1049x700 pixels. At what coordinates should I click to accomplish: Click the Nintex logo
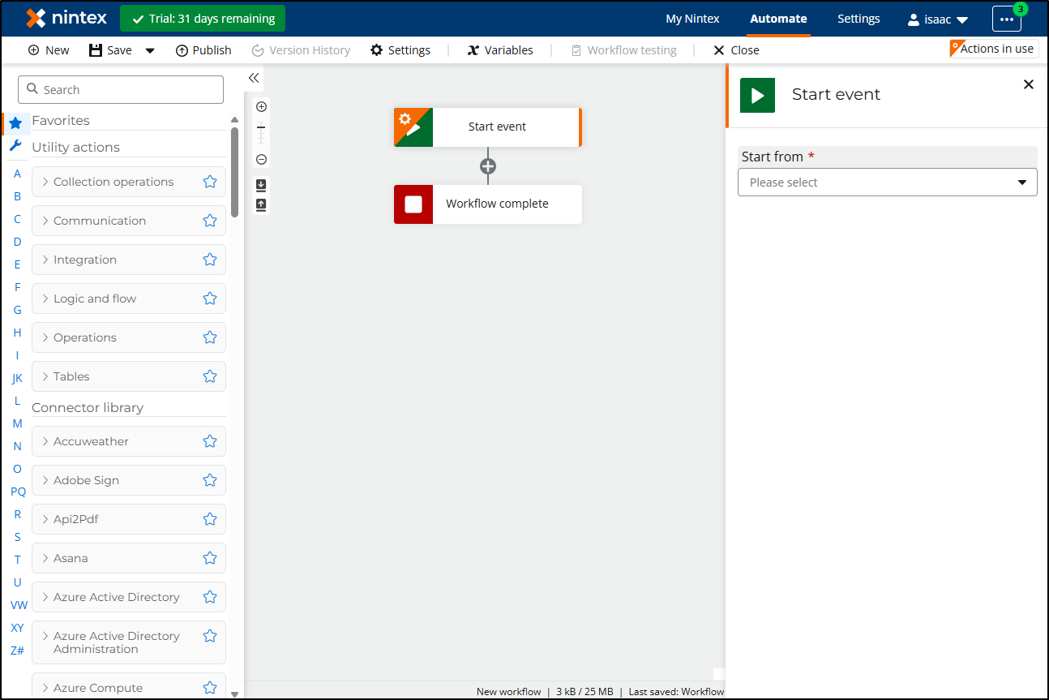[68, 18]
